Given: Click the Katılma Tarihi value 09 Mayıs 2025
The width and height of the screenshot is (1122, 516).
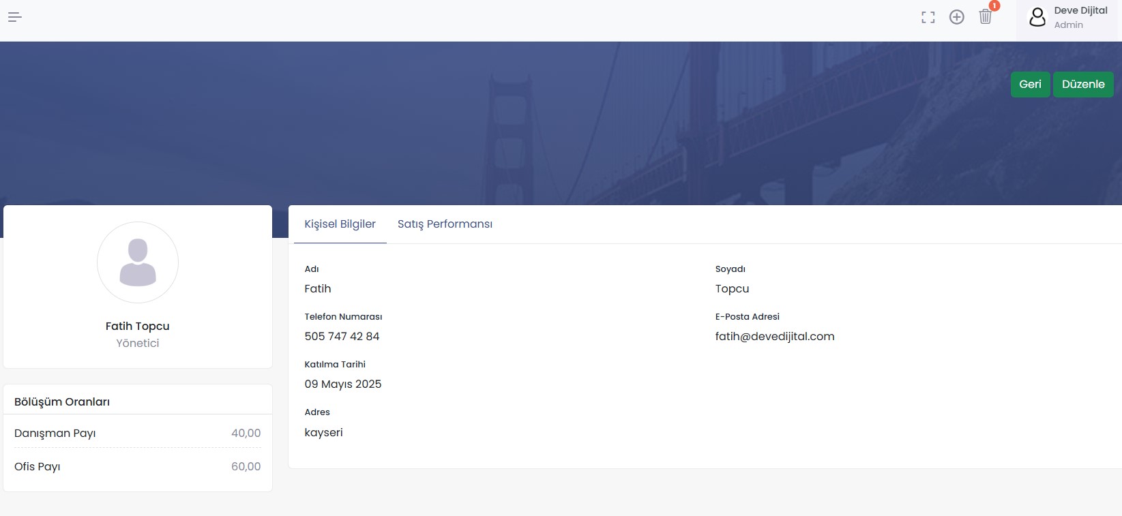Looking at the screenshot, I should [342, 384].
